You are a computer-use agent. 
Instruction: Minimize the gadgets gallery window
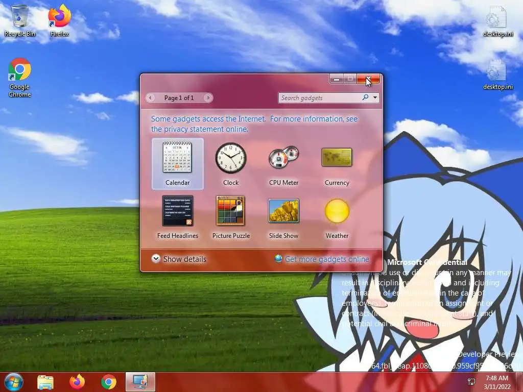pyautogui.click(x=337, y=79)
